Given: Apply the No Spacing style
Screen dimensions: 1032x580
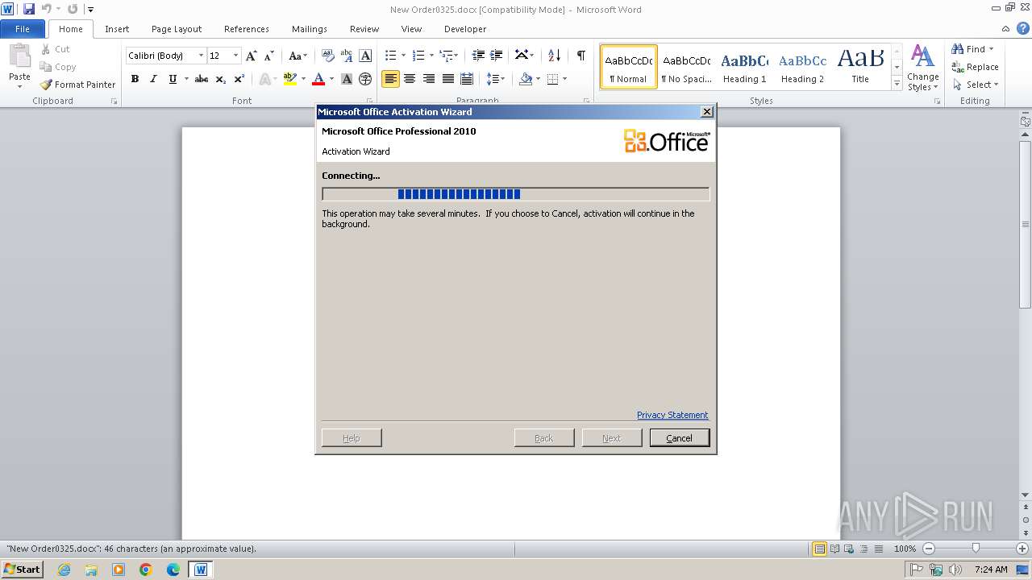Looking at the screenshot, I should (686, 67).
